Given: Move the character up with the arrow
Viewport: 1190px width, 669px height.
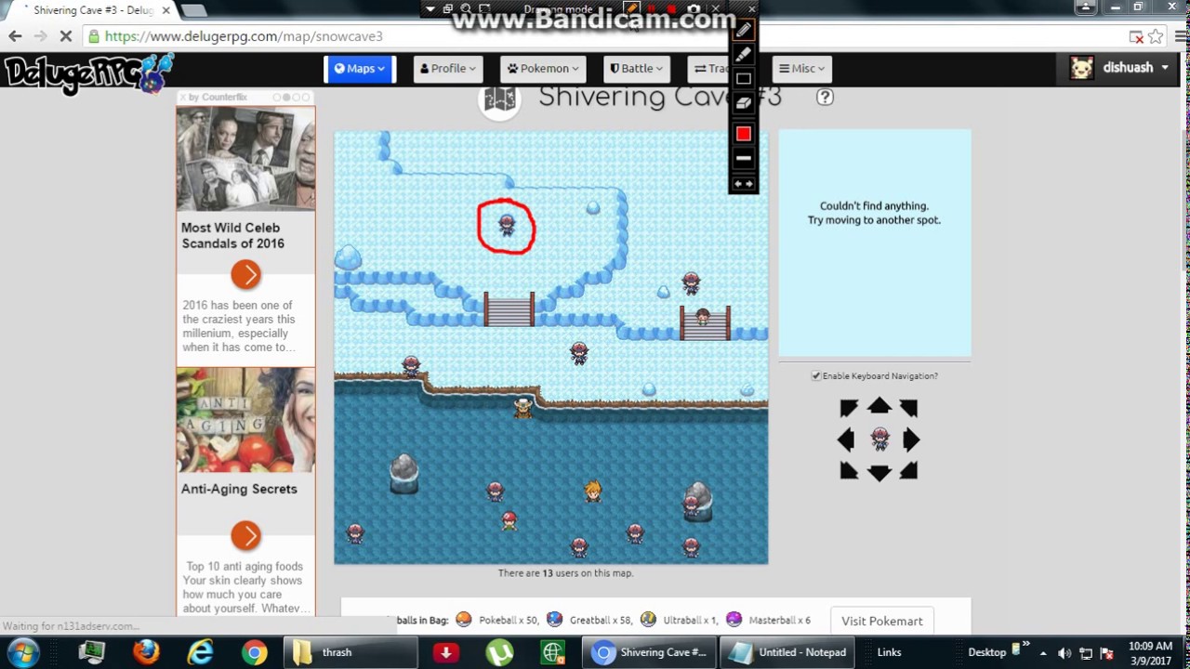Looking at the screenshot, I should 879,406.
